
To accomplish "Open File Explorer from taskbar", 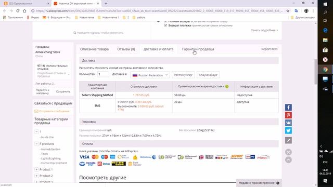I will (x=325, y=40).
